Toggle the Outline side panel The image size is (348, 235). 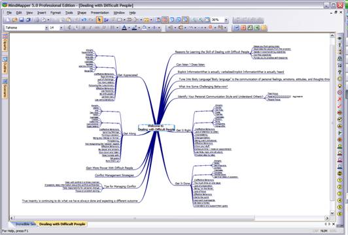[5, 65]
